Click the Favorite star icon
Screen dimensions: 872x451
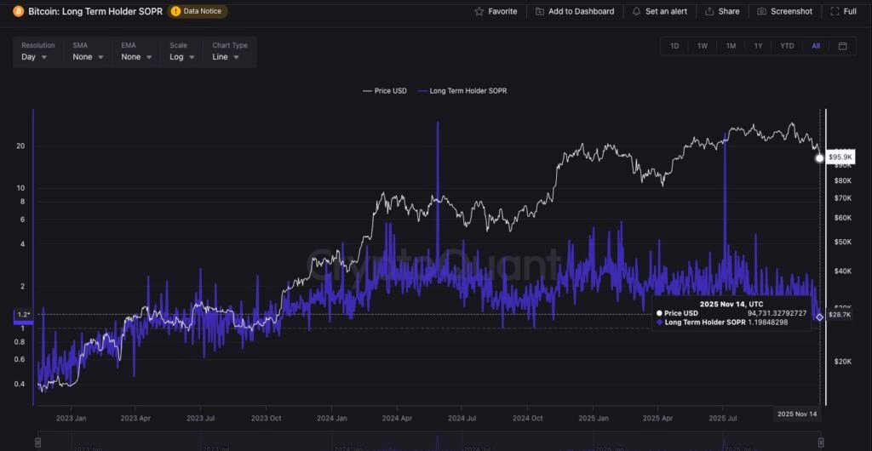(x=479, y=12)
